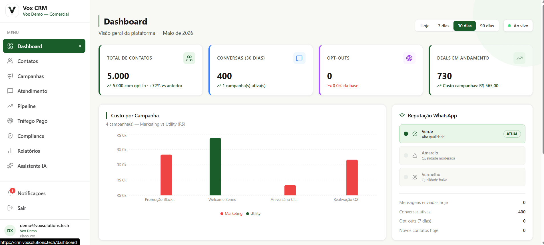This screenshot has width=544, height=245.
Task: Select the 90 dias period tab
Action: pos(487,26)
